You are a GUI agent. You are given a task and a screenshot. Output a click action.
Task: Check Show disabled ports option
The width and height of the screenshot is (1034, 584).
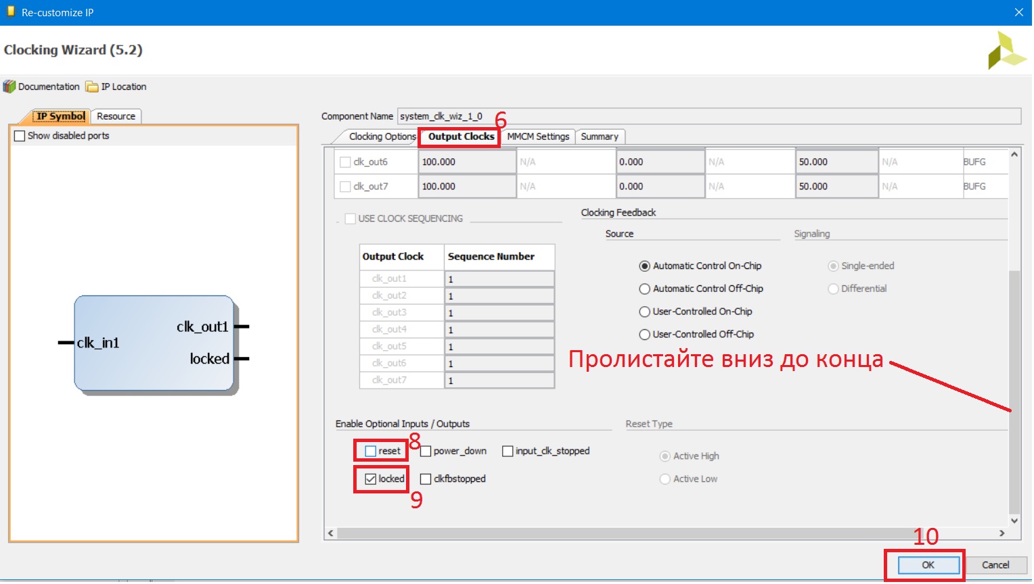tap(20, 136)
